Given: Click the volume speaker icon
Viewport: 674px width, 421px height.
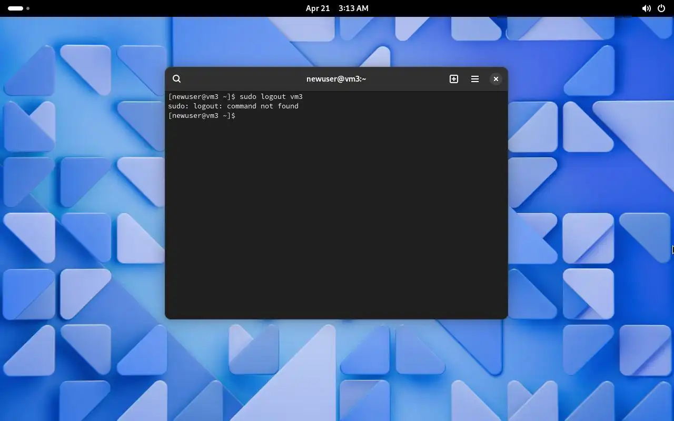Looking at the screenshot, I should coord(646,8).
